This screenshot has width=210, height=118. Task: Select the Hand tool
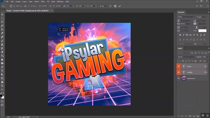(2, 82)
